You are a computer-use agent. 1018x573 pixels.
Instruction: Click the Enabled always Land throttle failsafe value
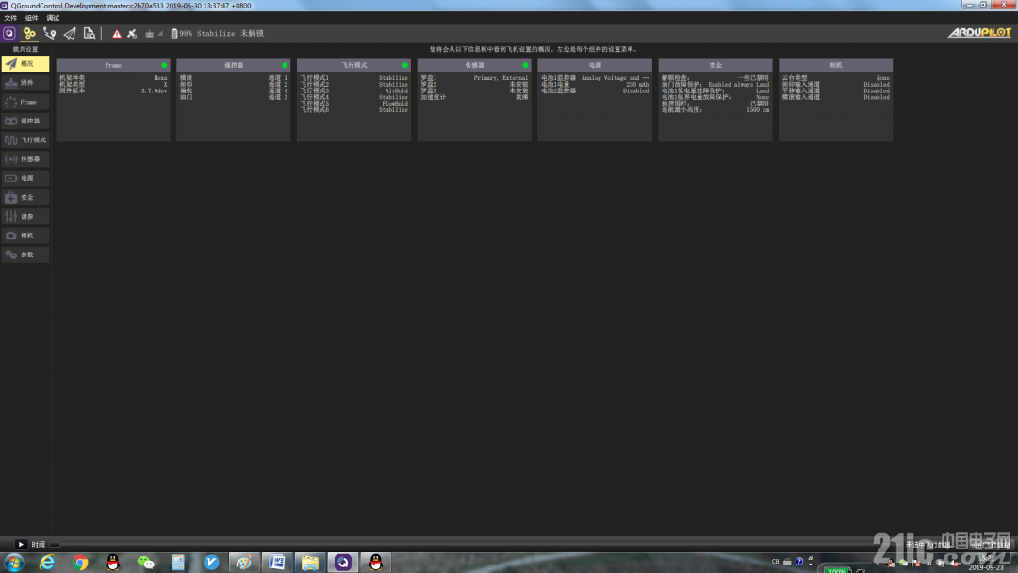739,85
